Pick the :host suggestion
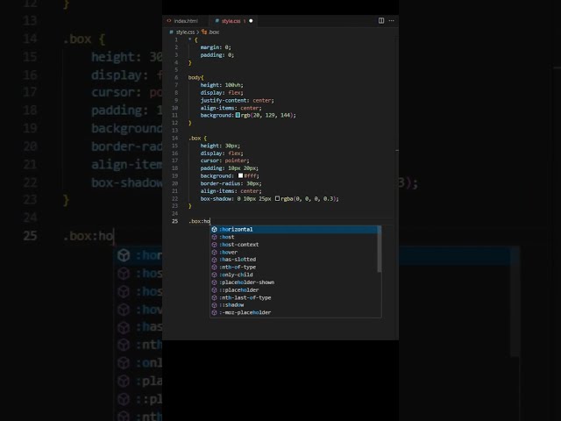 click(x=294, y=237)
